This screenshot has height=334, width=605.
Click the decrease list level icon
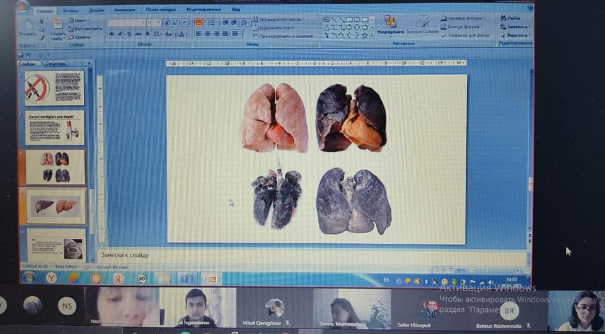point(225,23)
